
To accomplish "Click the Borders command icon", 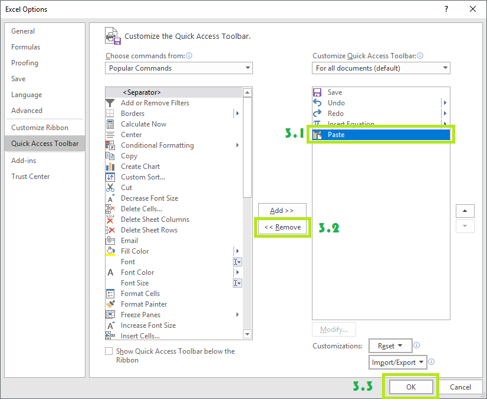I will (110, 114).
